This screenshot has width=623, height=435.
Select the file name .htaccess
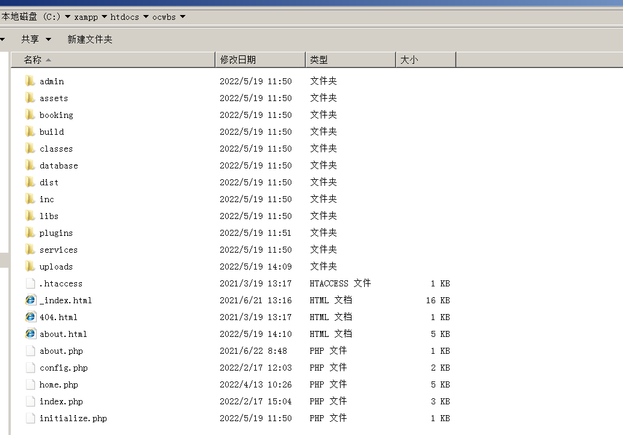[x=61, y=283]
